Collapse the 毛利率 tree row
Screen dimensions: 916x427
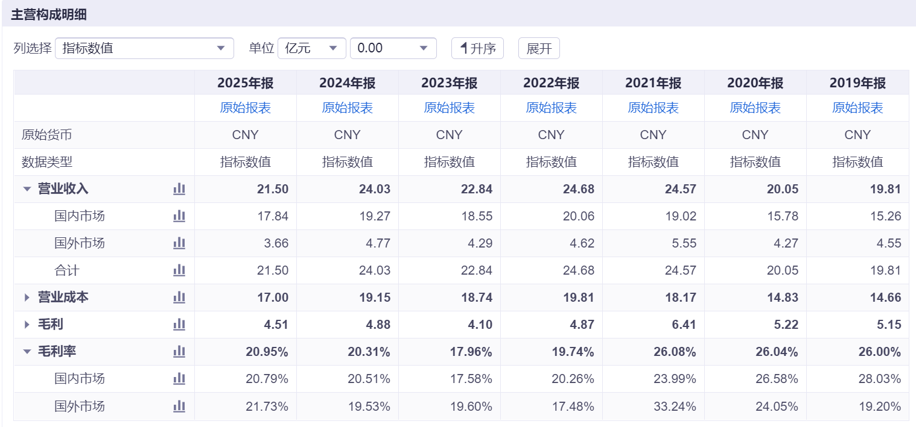click(x=27, y=352)
